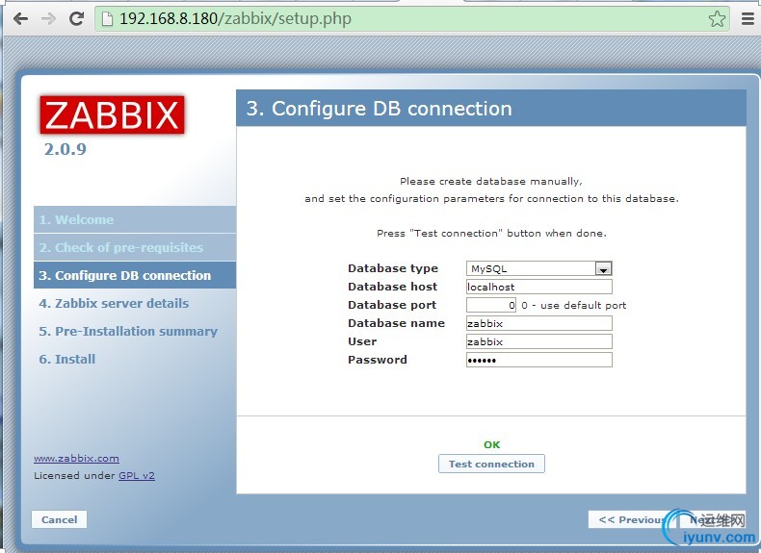Open the www.zabbix.com link

click(x=76, y=458)
